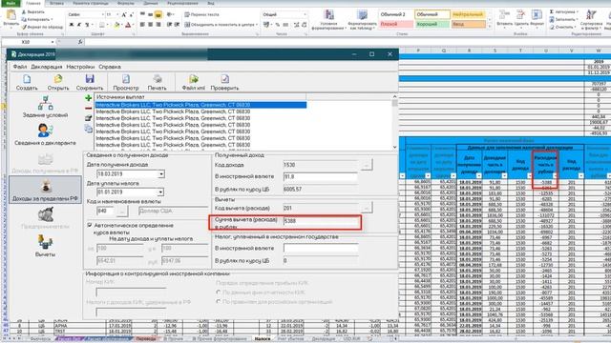The height and width of the screenshot is (343, 611).
Task: Click the Создать icon in Декларация toolbar
Action: (x=27, y=79)
